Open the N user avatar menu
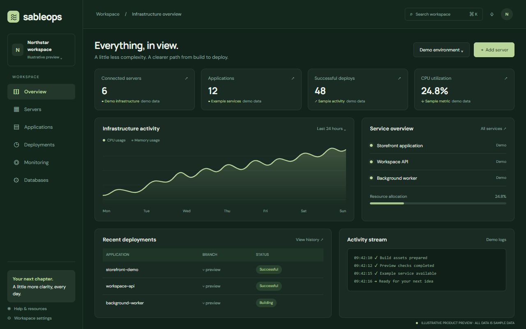Screen dimensions: 526x329 click(507, 14)
